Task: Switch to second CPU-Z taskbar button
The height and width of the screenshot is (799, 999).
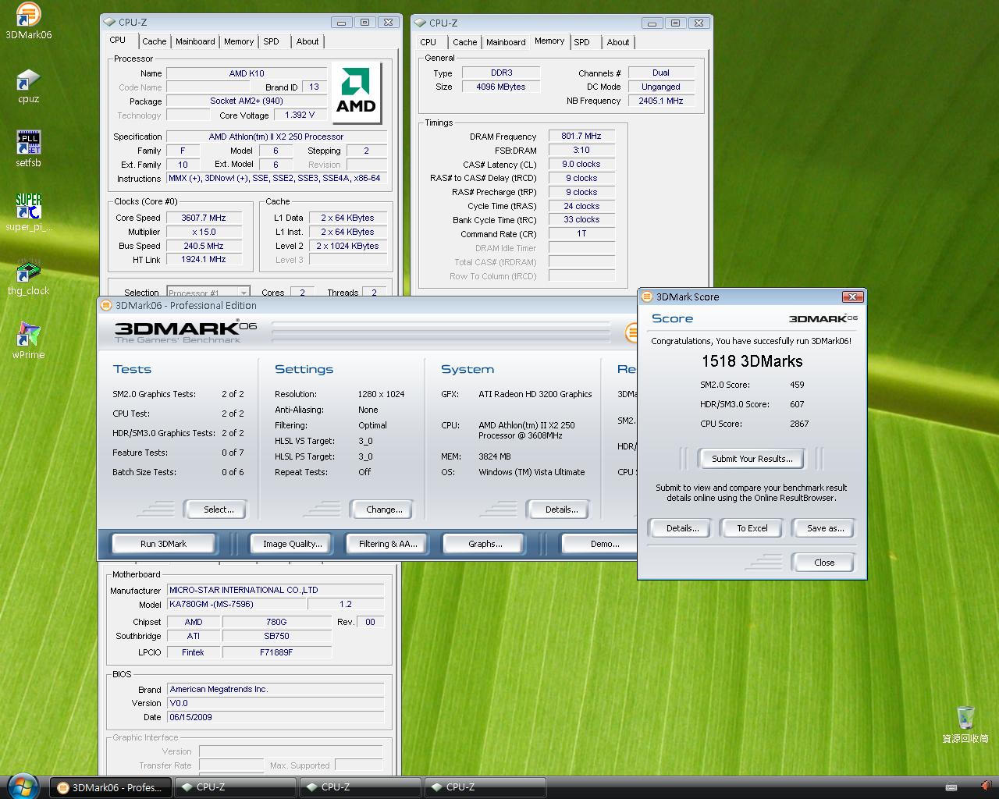Action: point(360,787)
